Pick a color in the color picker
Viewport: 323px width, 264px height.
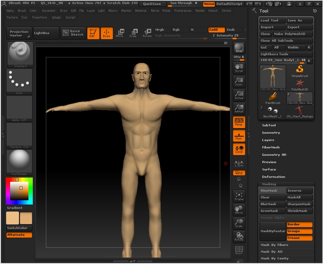(19, 191)
